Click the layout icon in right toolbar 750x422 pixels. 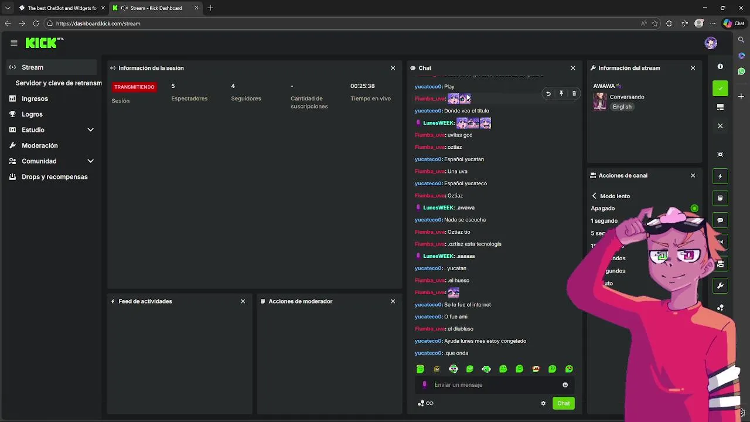coord(720,107)
